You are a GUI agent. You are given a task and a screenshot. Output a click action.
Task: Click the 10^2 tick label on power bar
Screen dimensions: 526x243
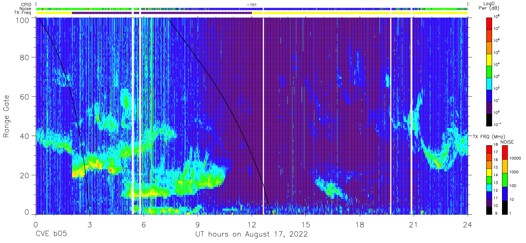point(496,88)
